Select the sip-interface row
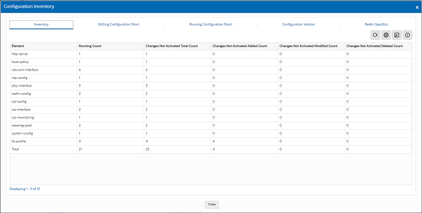 211,110
